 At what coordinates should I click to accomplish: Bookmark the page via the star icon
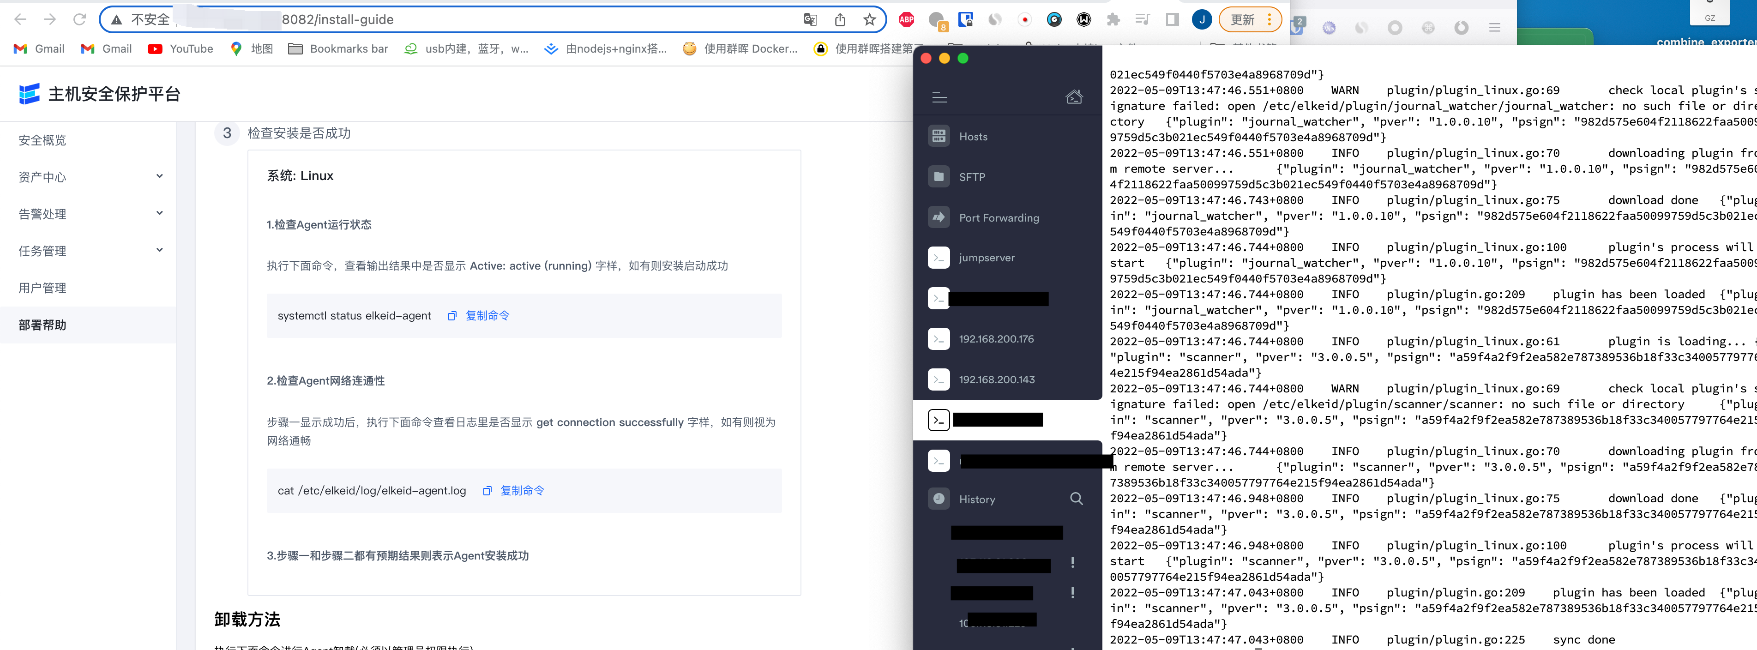pos(870,20)
